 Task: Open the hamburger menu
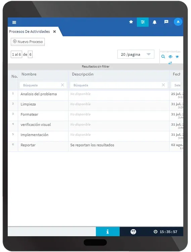pos(14,22)
